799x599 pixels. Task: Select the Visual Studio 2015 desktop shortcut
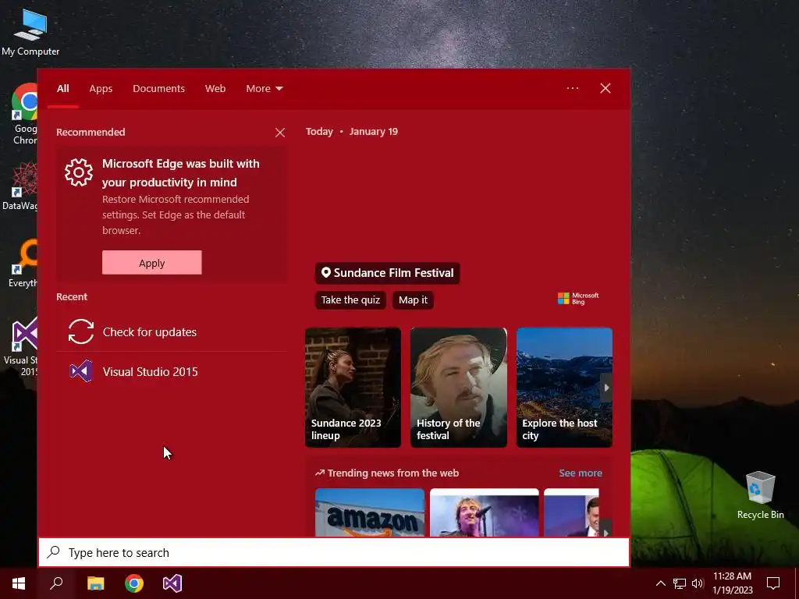pyautogui.click(x=20, y=346)
